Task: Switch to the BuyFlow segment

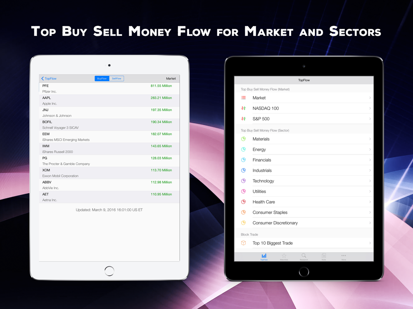Action: [102, 79]
